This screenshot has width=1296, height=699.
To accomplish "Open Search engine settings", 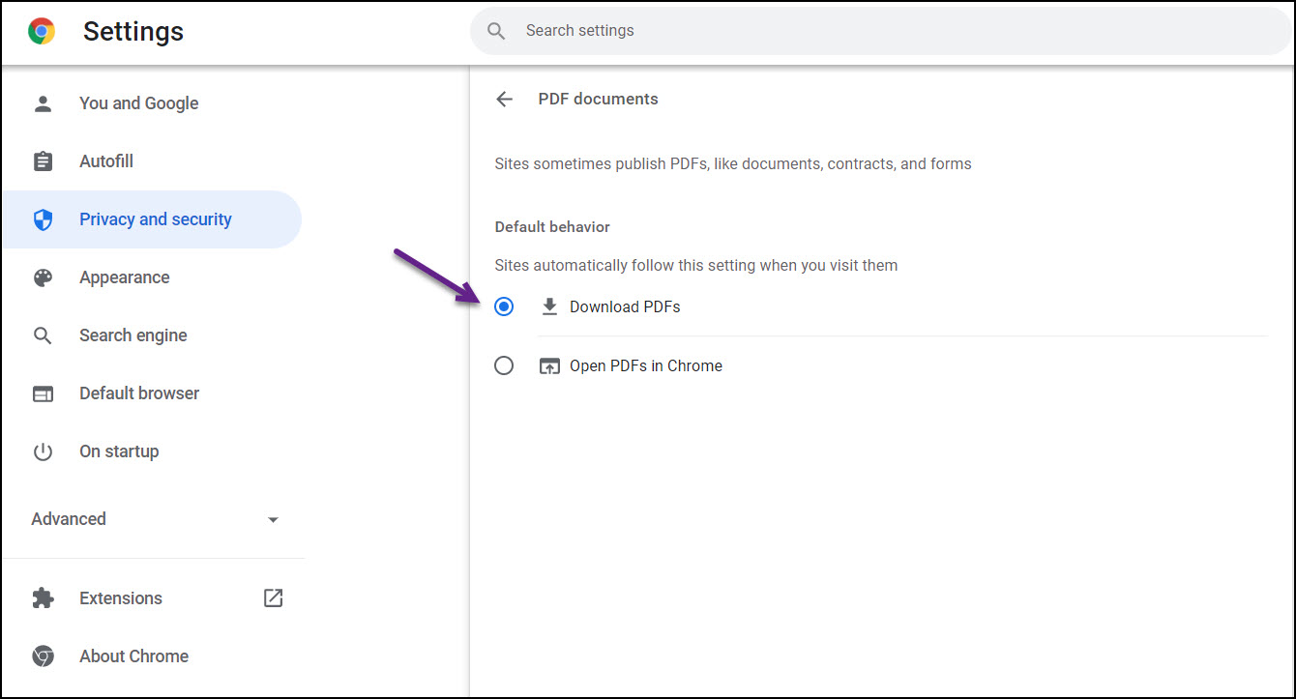I will tap(152, 335).
